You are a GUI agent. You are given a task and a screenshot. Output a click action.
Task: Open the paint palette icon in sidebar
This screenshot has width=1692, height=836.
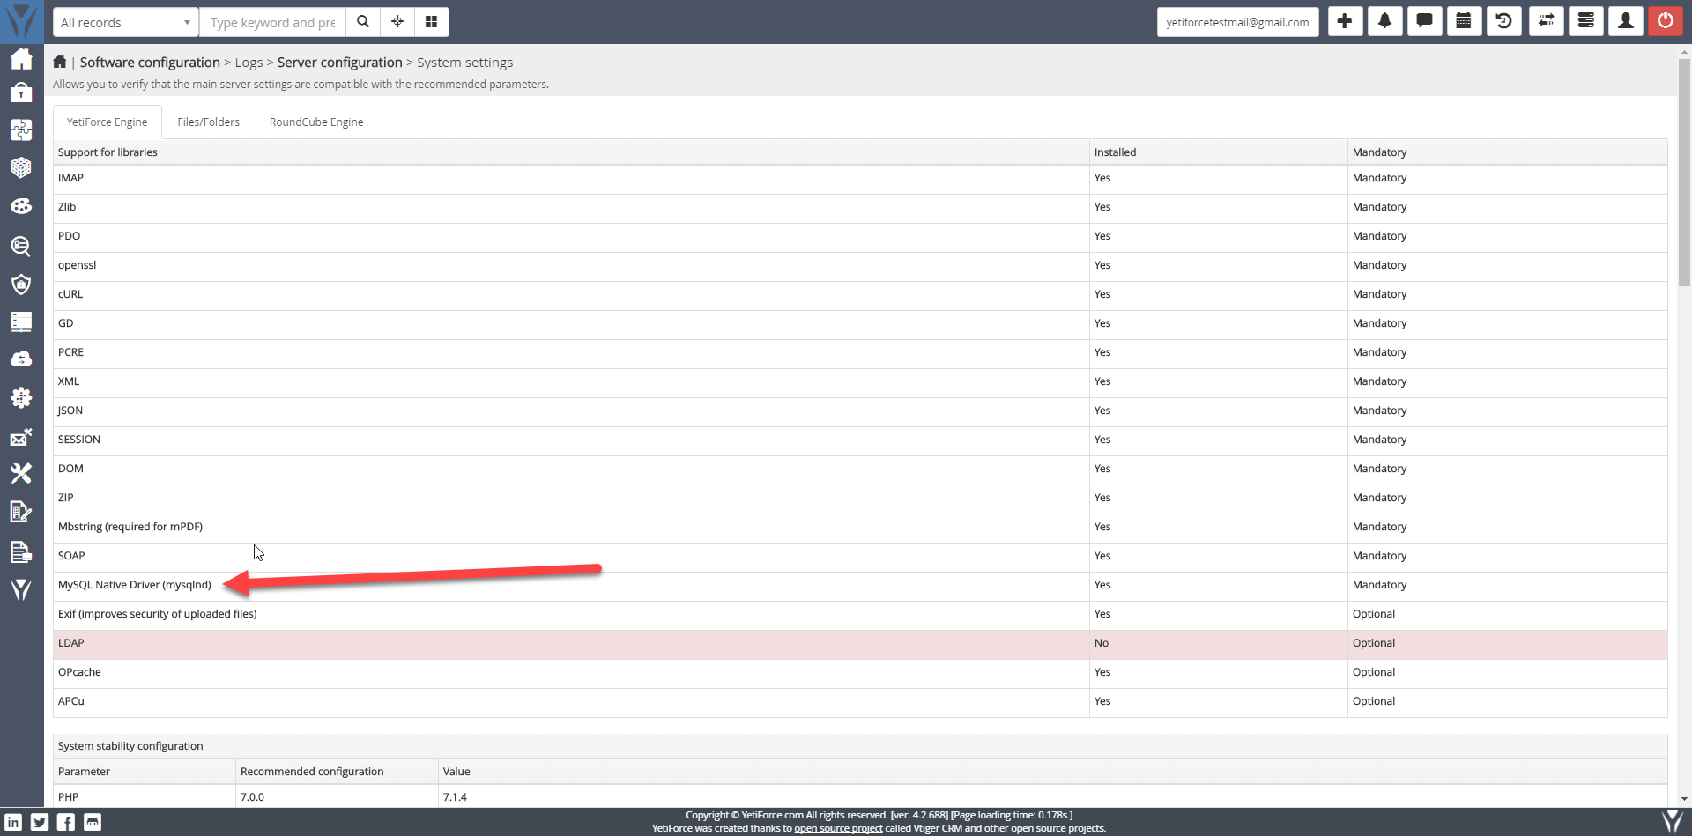21,206
